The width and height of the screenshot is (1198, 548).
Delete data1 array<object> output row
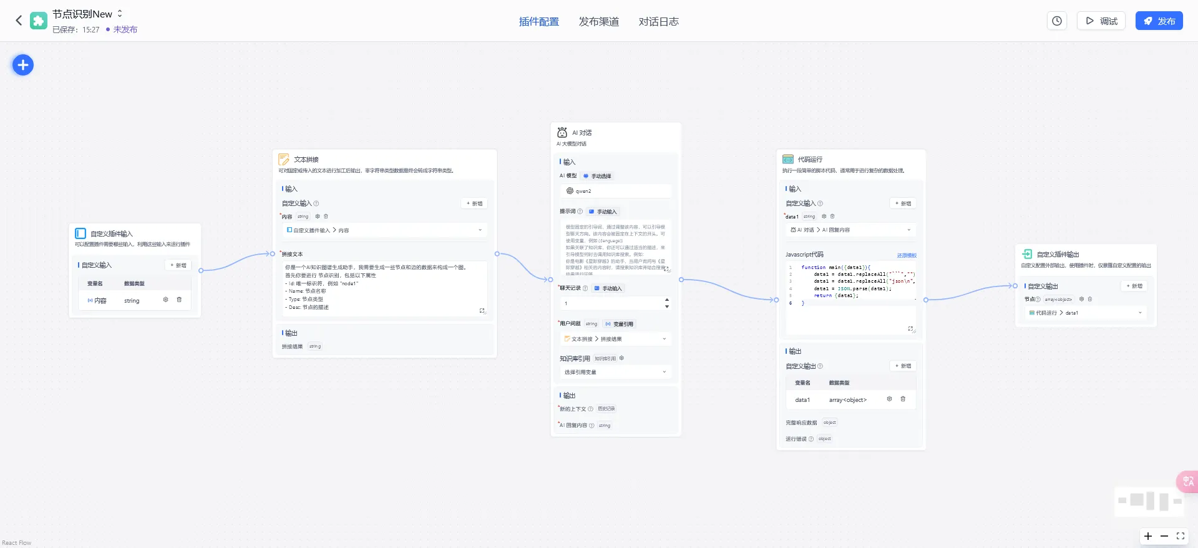pyautogui.click(x=903, y=399)
